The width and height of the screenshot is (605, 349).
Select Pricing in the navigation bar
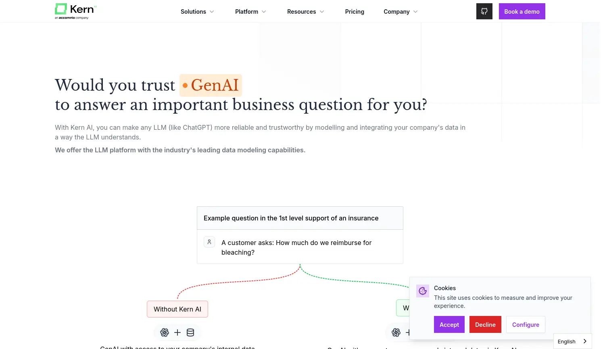click(x=355, y=11)
